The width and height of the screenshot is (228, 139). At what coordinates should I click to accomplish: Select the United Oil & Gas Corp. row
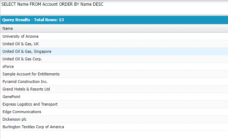tap(114, 59)
